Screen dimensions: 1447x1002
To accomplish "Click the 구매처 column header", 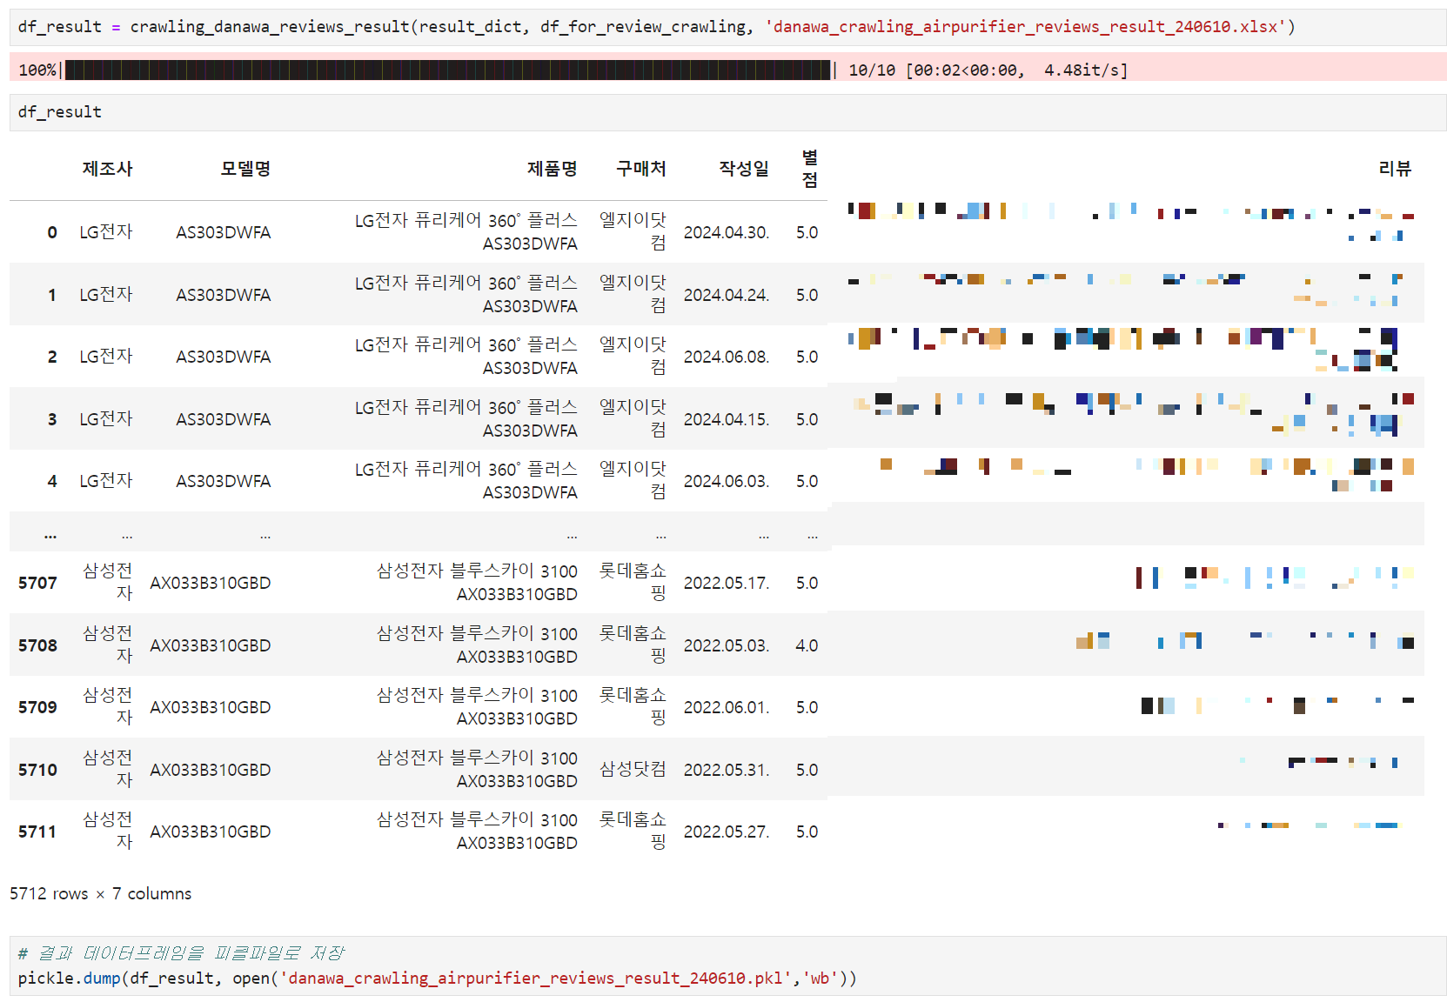I will click(x=640, y=169).
